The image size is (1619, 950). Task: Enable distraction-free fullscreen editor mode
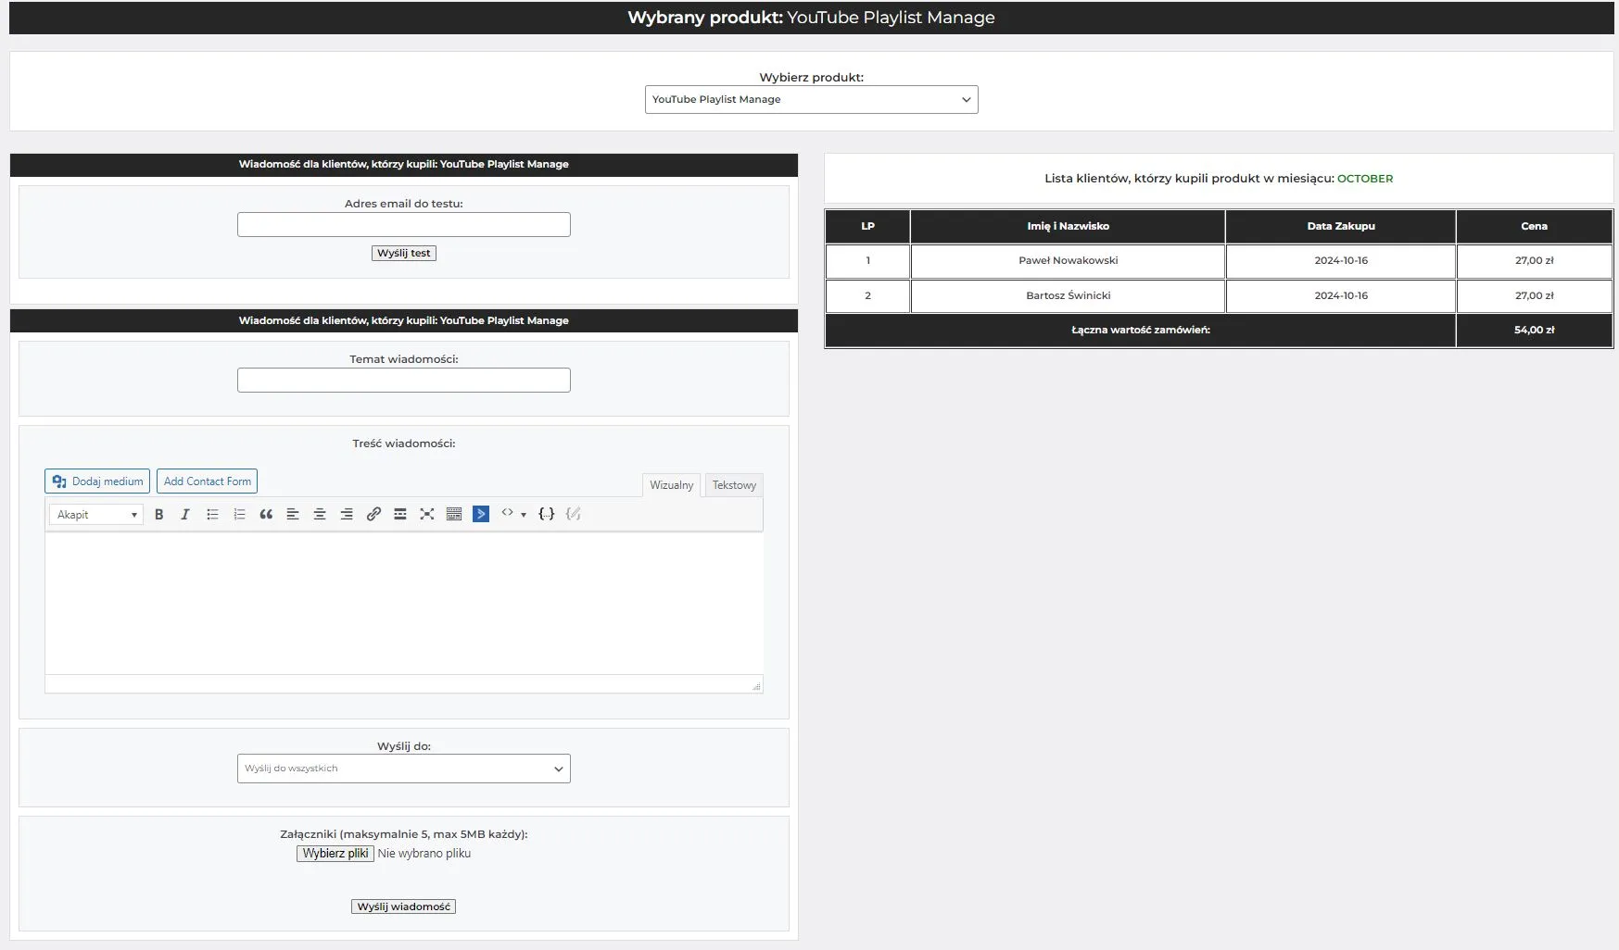click(x=427, y=515)
